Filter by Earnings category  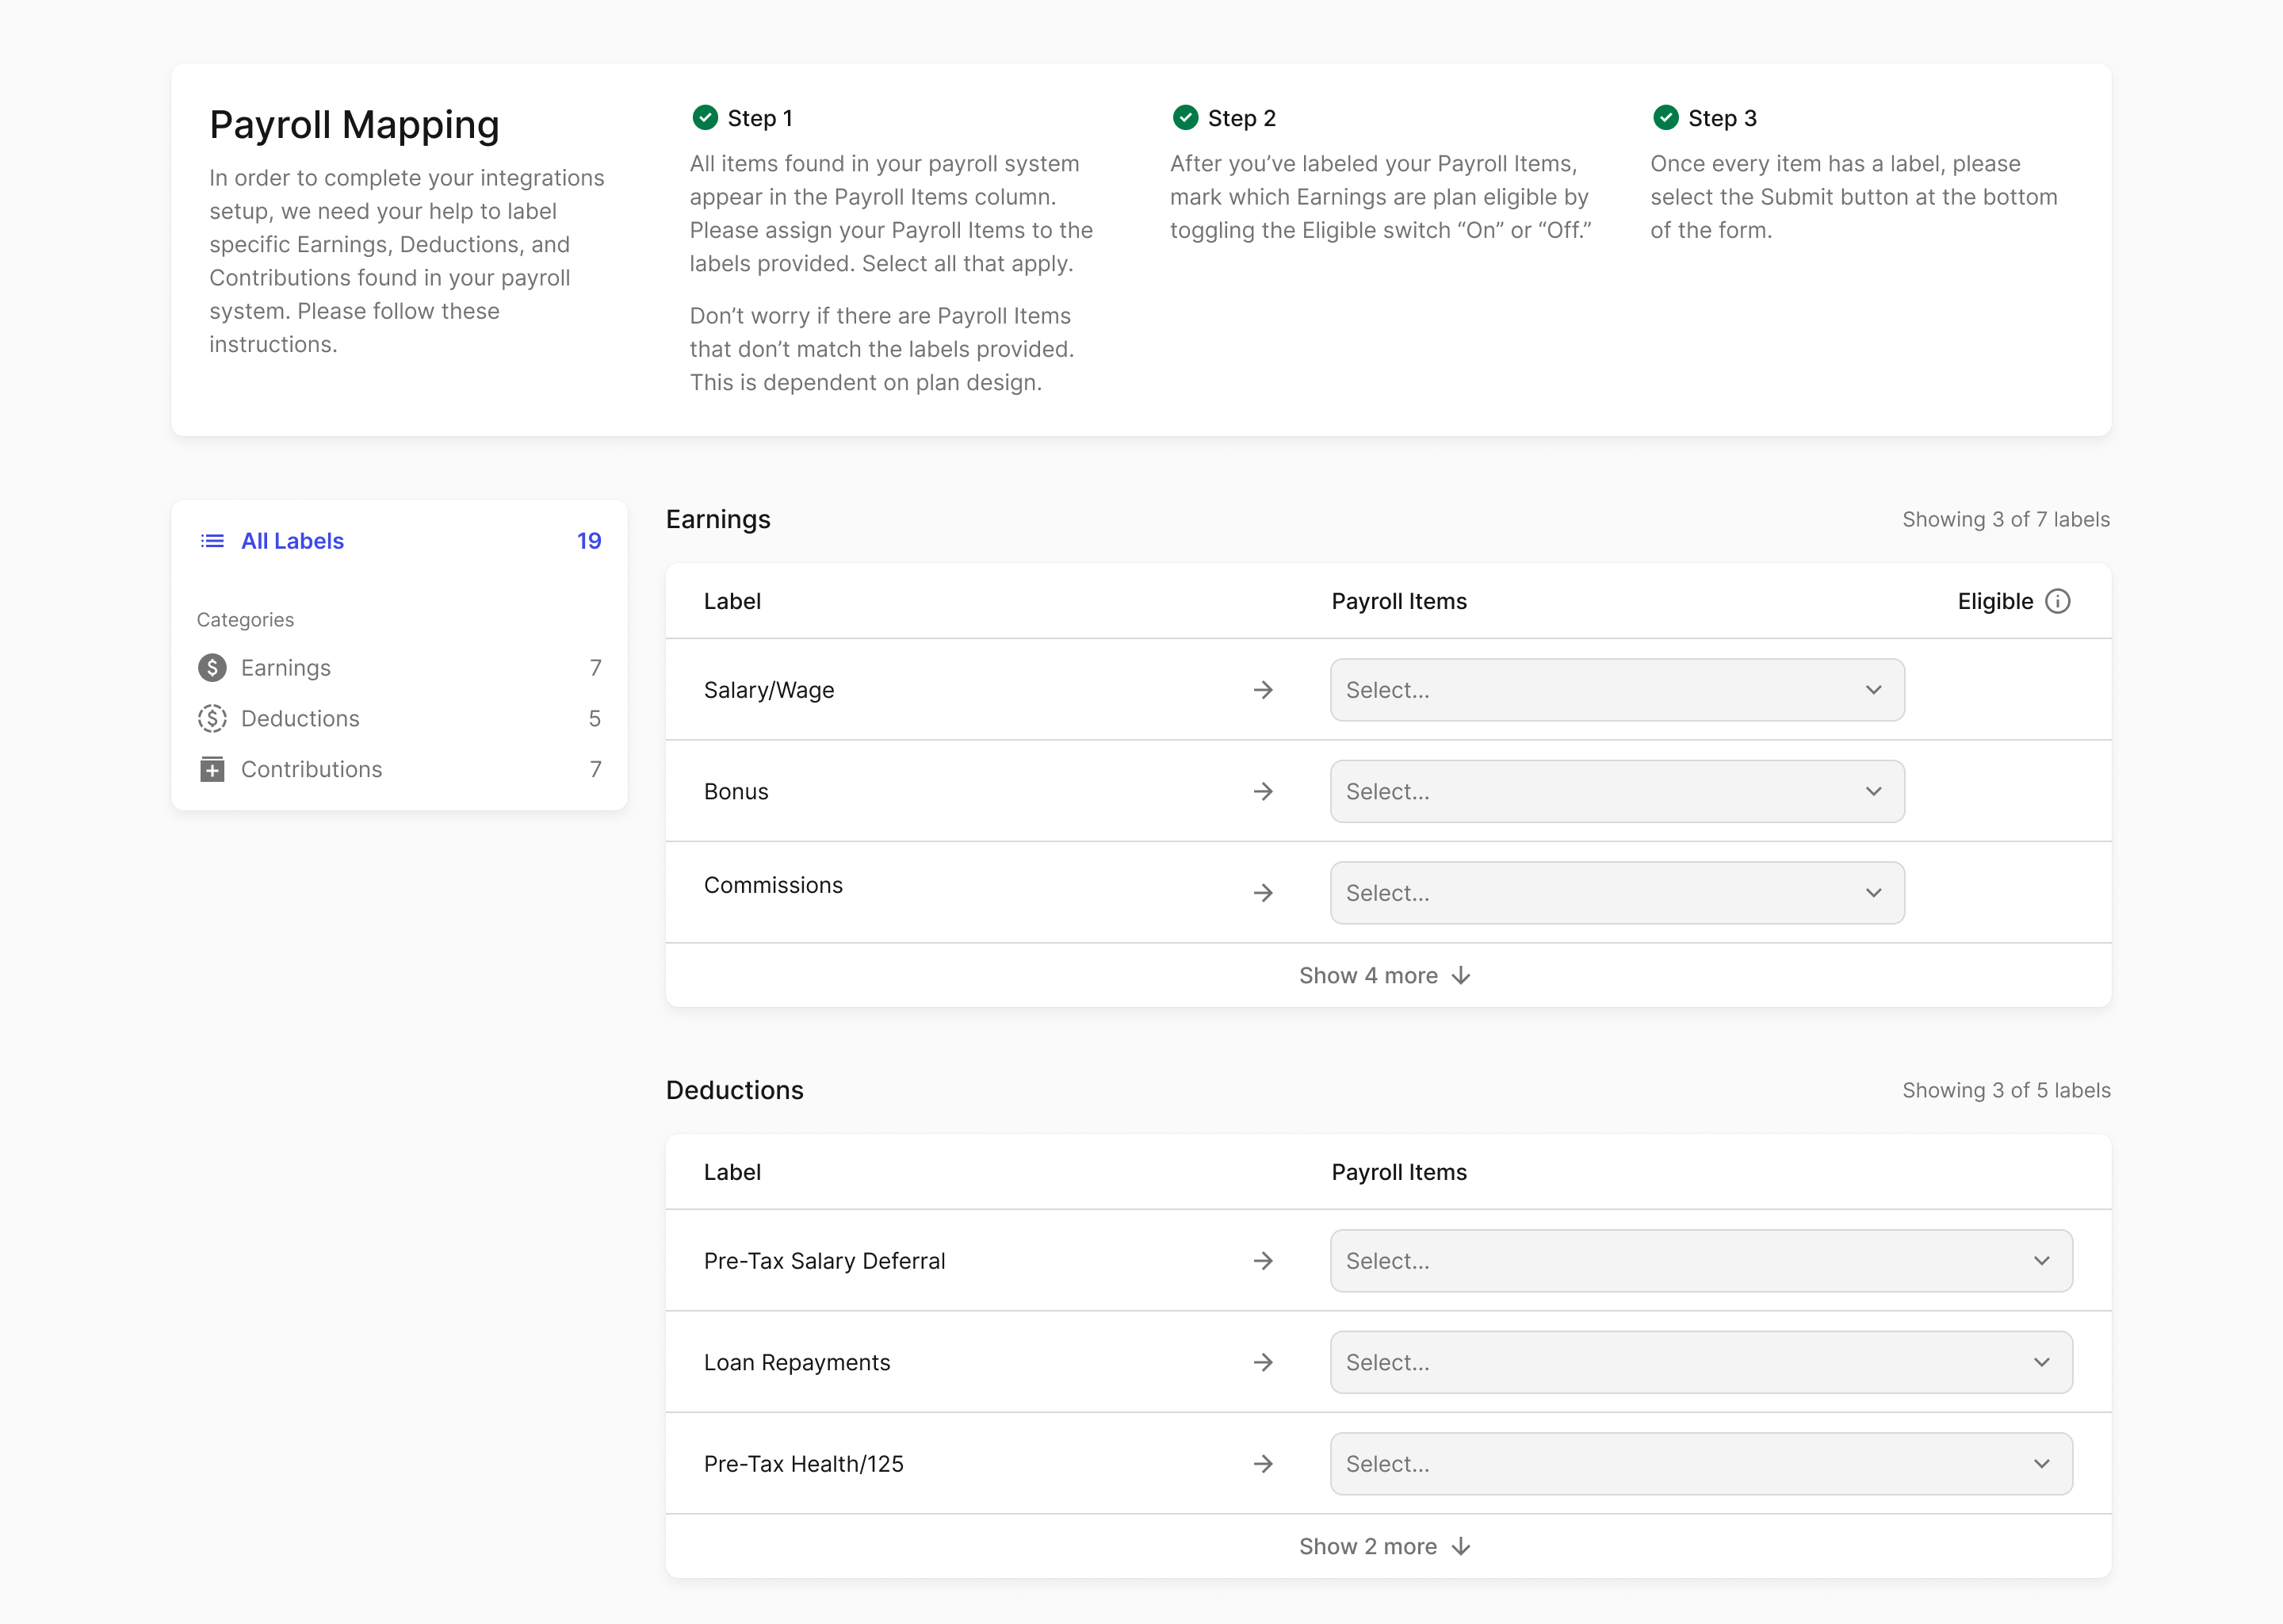pos(400,668)
